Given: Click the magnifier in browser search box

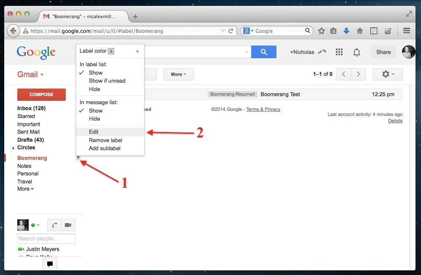Looking at the screenshot, I should pyautogui.click(x=307, y=31).
